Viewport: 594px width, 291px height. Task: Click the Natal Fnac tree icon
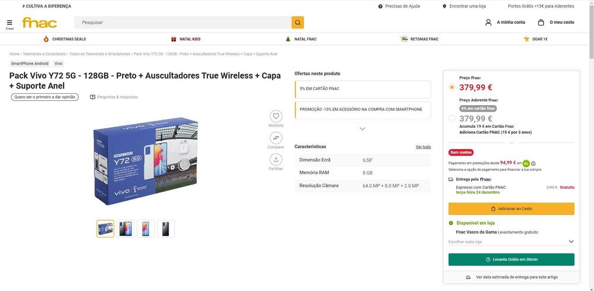coord(288,39)
